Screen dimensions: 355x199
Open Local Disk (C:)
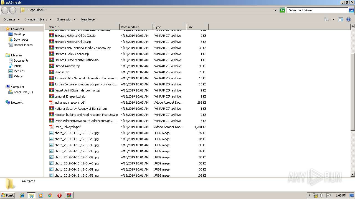coord(23,92)
